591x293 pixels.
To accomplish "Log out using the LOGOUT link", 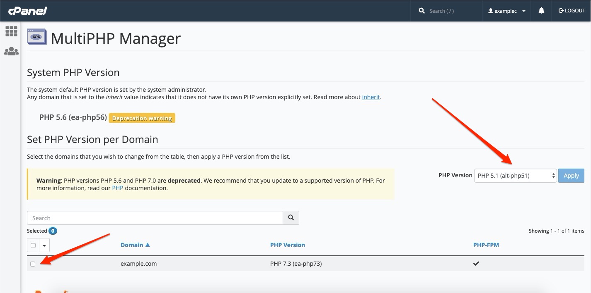I will click(x=572, y=11).
